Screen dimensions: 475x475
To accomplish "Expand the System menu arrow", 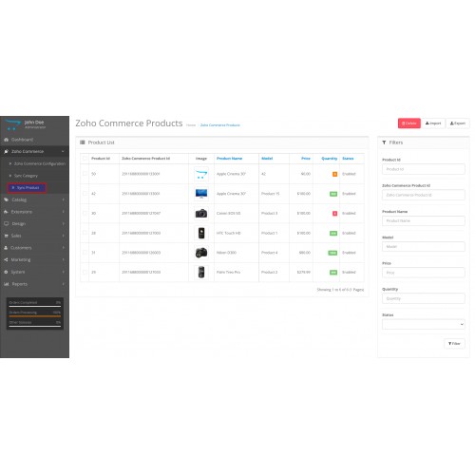I will click(x=63, y=272).
